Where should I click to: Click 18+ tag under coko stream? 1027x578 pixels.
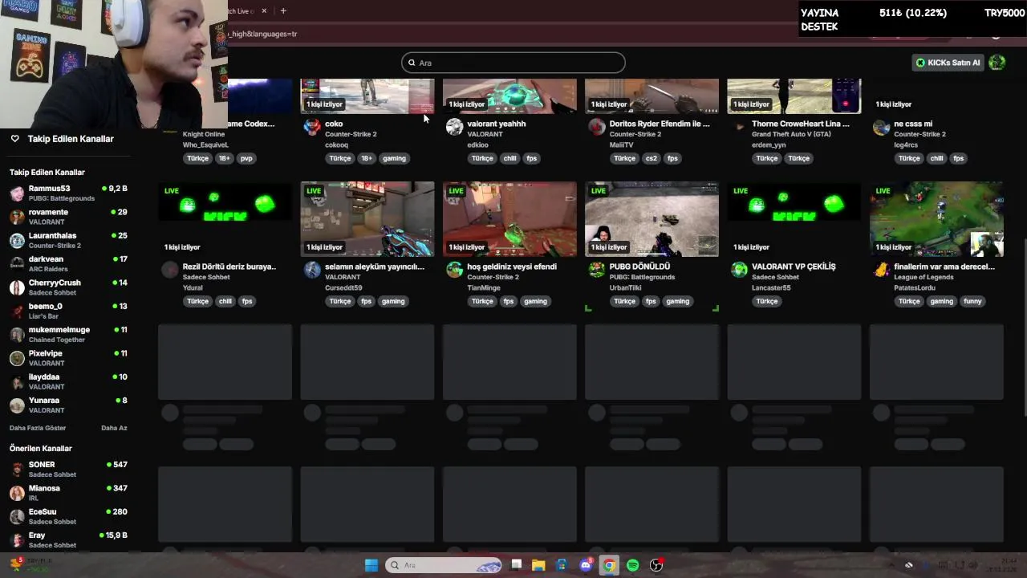367,158
